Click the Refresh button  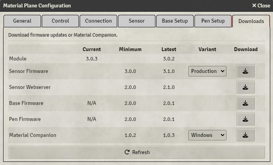point(137,152)
